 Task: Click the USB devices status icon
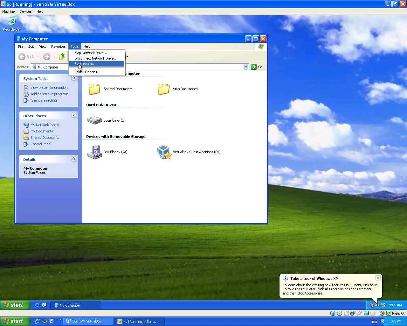pyautogui.click(x=360, y=313)
